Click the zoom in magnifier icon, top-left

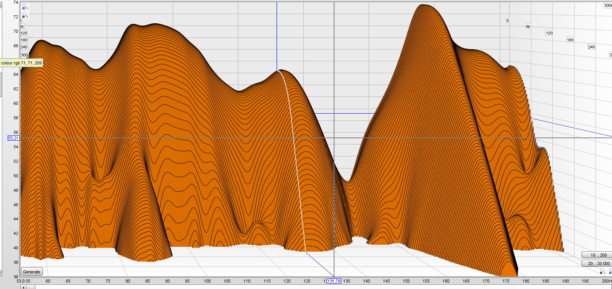click(x=24, y=7)
